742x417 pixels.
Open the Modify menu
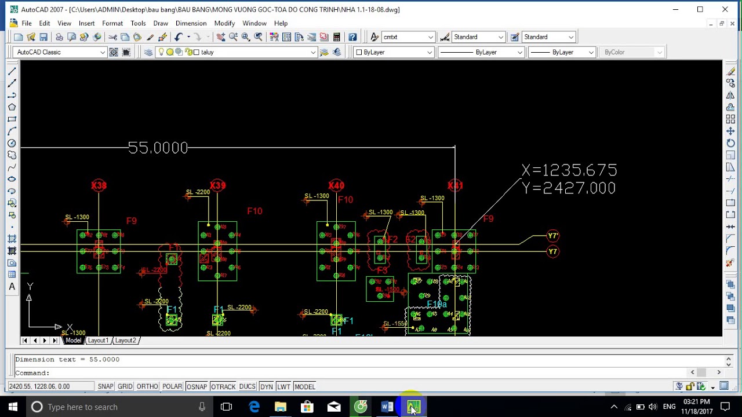tap(224, 23)
